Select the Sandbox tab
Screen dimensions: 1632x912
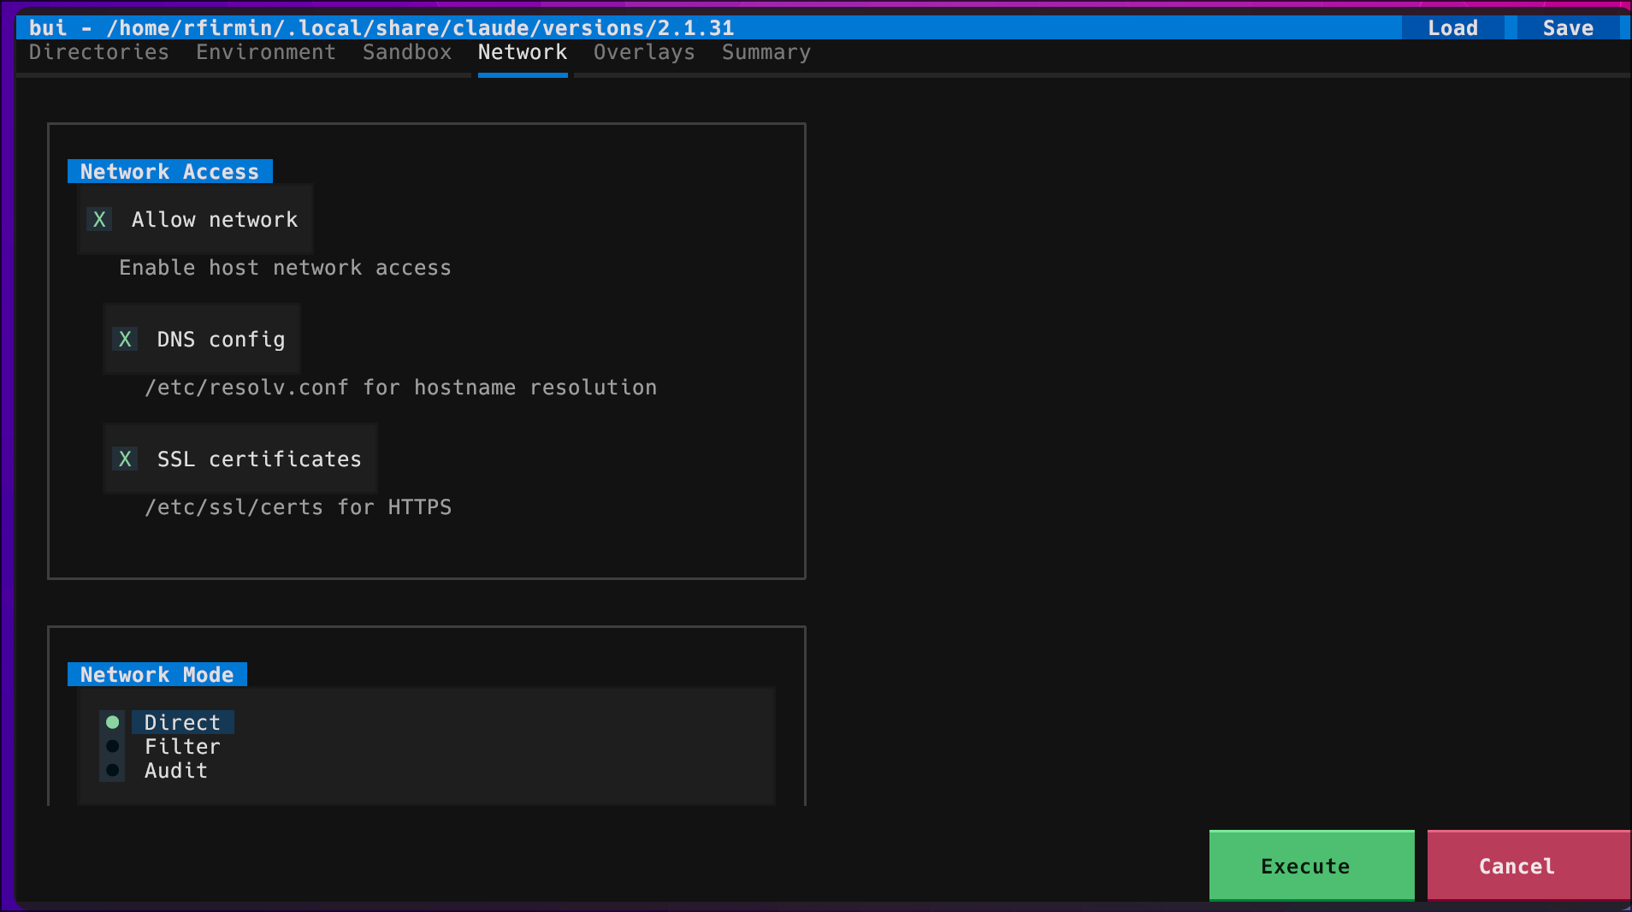(x=406, y=52)
